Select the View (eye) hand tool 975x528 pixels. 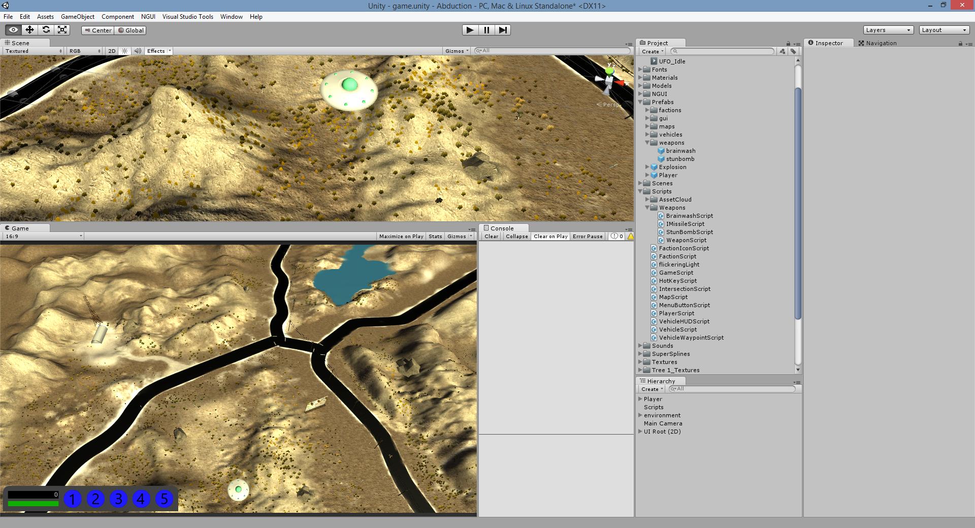(x=13, y=30)
